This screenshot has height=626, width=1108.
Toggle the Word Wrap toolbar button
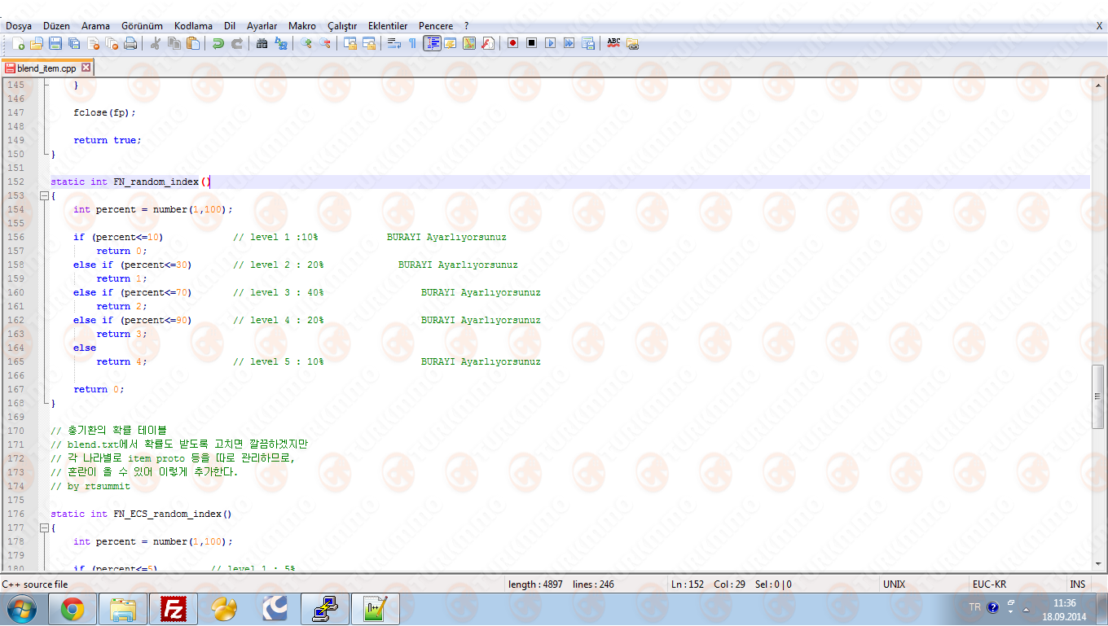tap(394, 43)
